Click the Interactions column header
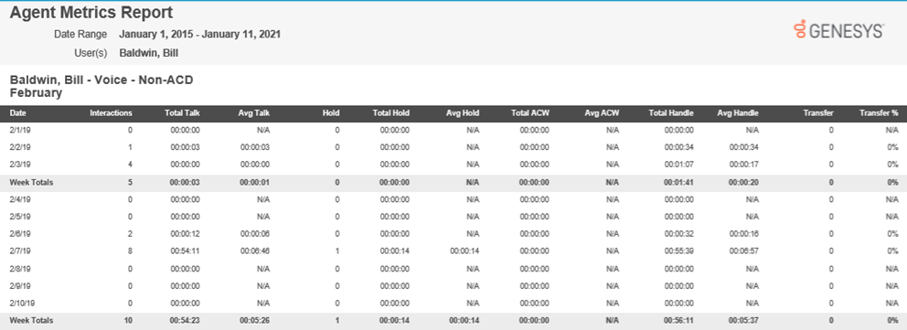Screen dimensions: 907x330 pos(111,113)
